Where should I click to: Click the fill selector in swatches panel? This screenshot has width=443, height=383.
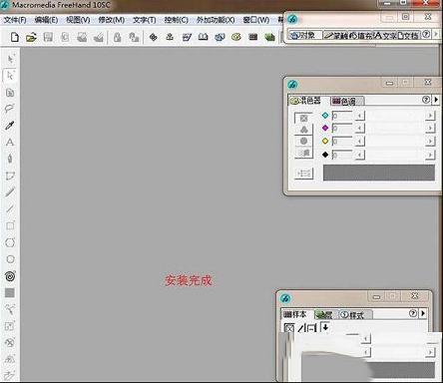pyautogui.click(x=288, y=328)
